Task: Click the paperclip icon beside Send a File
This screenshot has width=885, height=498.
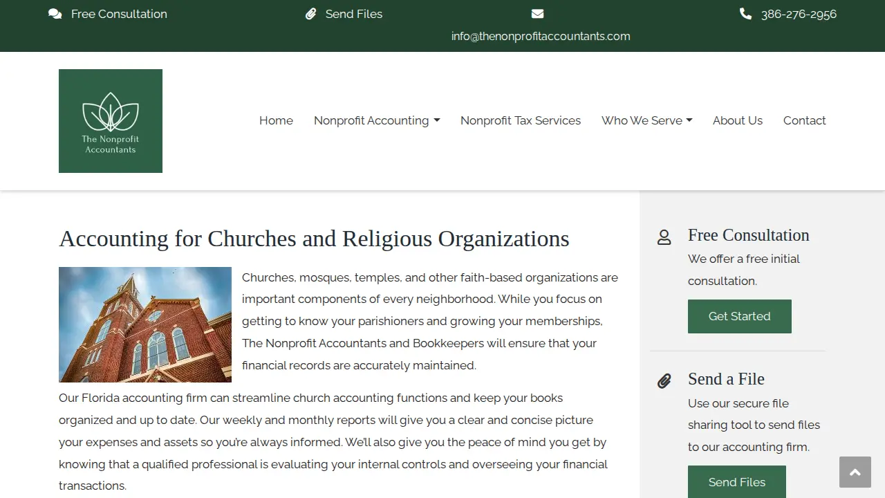Action: (x=664, y=381)
